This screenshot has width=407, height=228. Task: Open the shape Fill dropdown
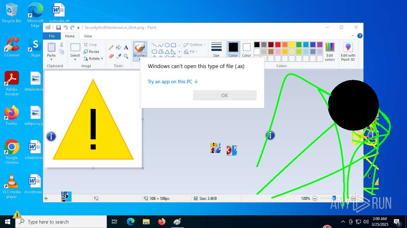click(x=191, y=52)
